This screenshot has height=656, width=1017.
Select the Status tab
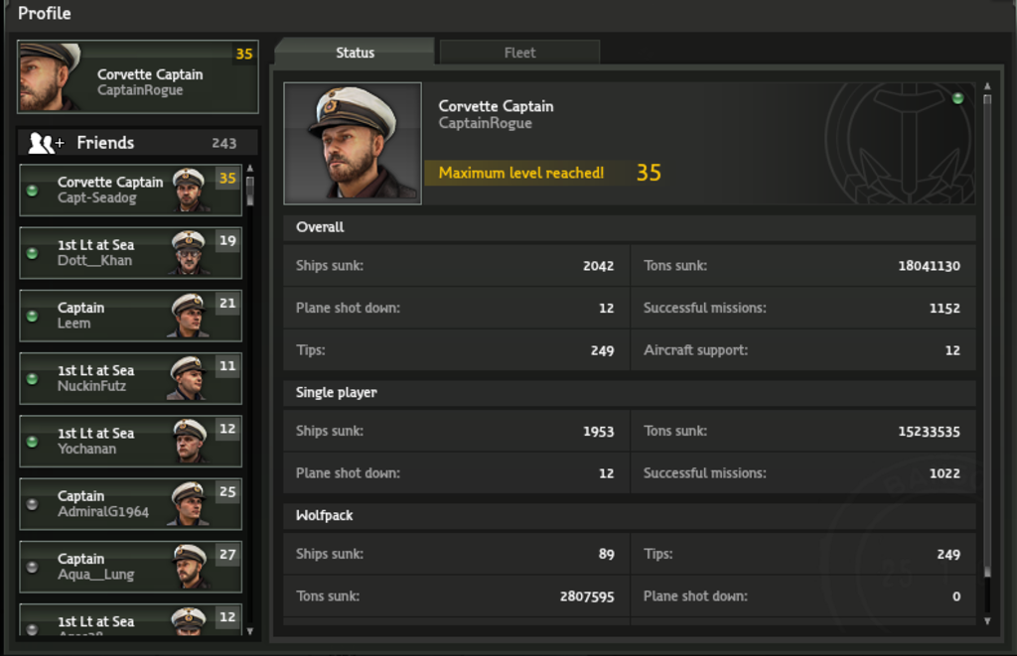point(355,53)
